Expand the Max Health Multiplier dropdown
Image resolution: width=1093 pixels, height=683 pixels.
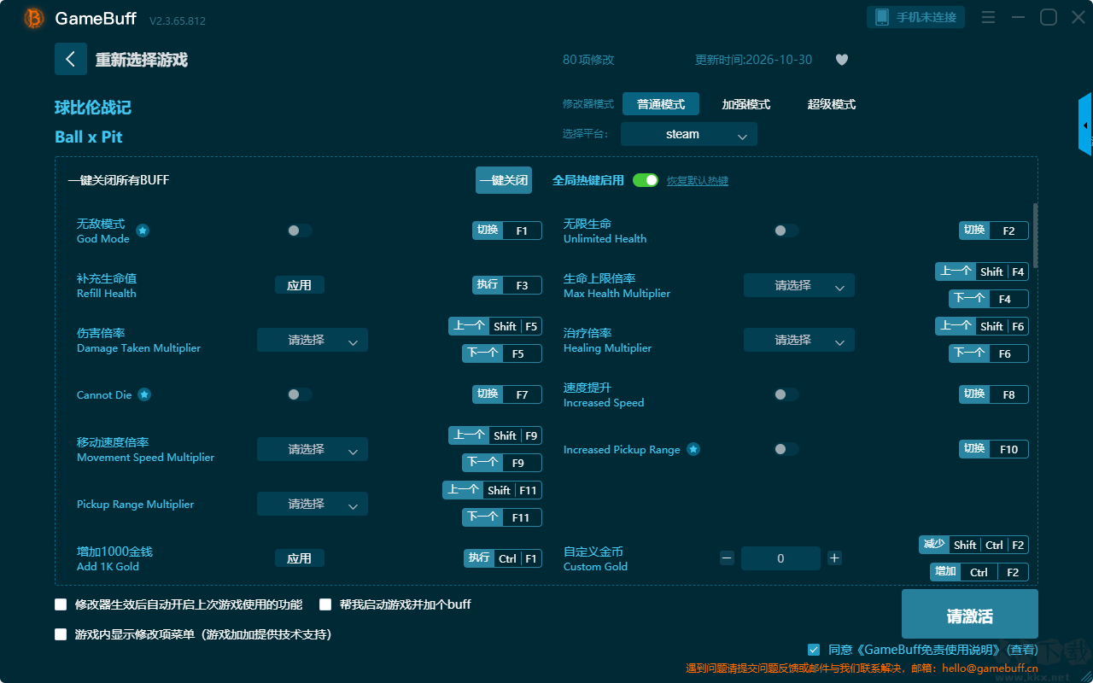point(799,285)
